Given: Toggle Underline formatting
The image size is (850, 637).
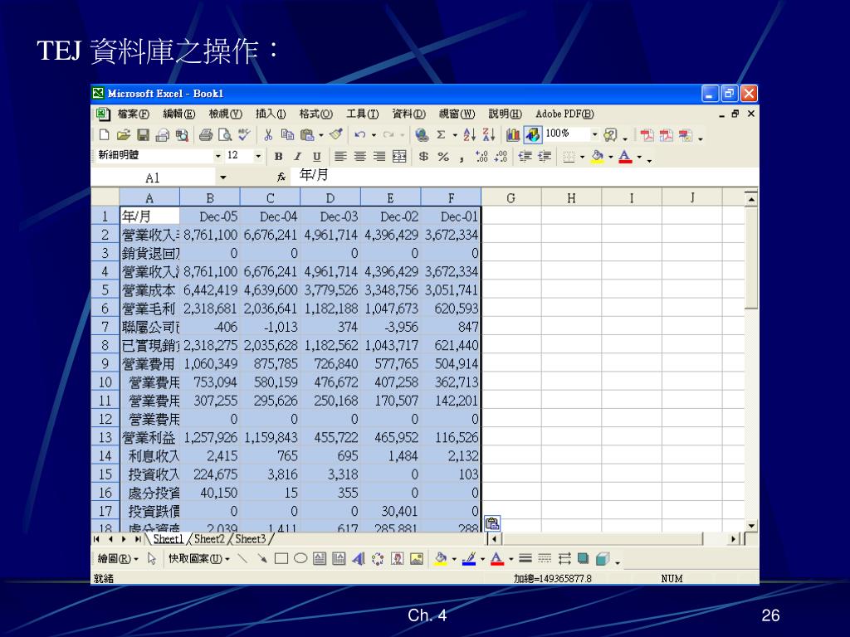Looking at the screenshot, I should [316, 157].
